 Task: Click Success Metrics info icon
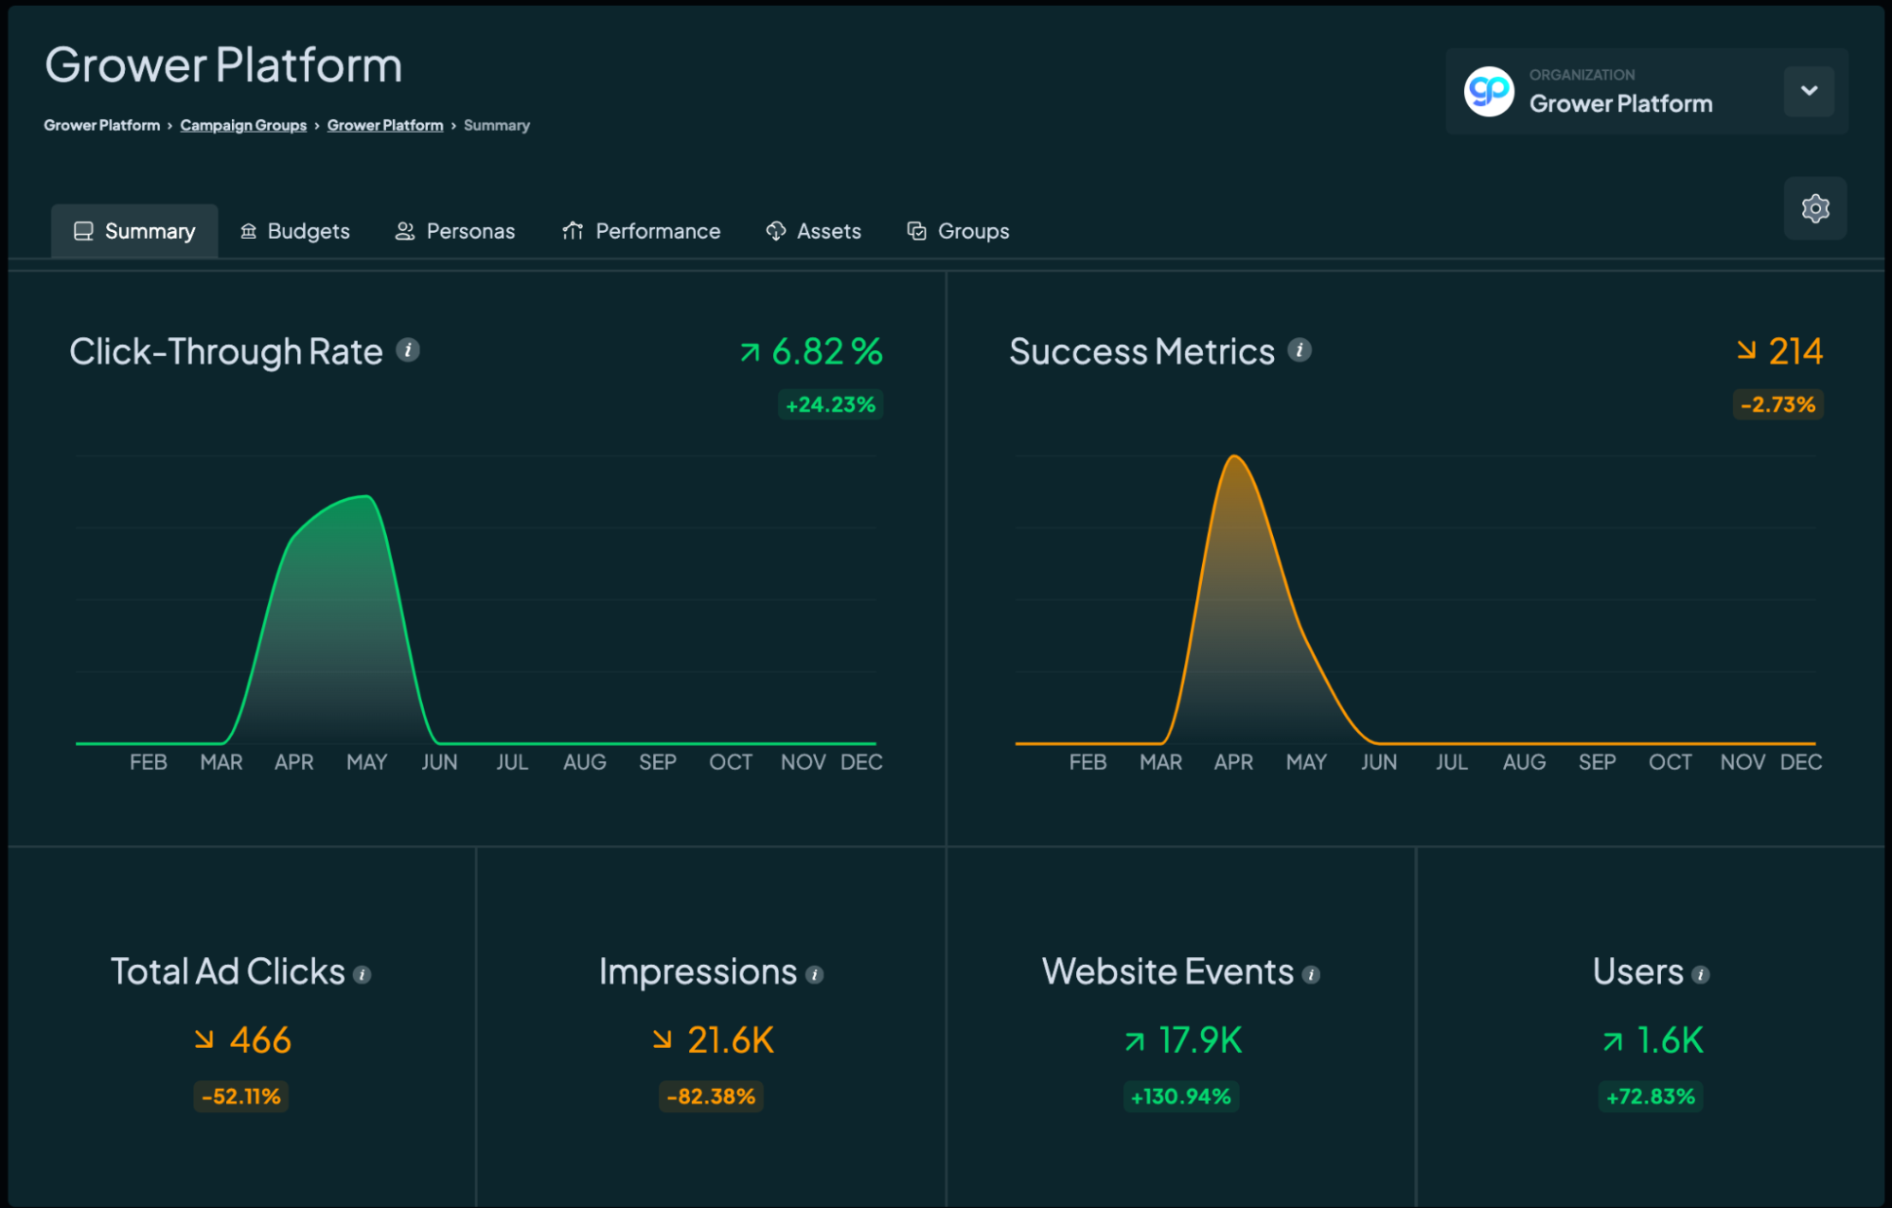(1300, 350)
